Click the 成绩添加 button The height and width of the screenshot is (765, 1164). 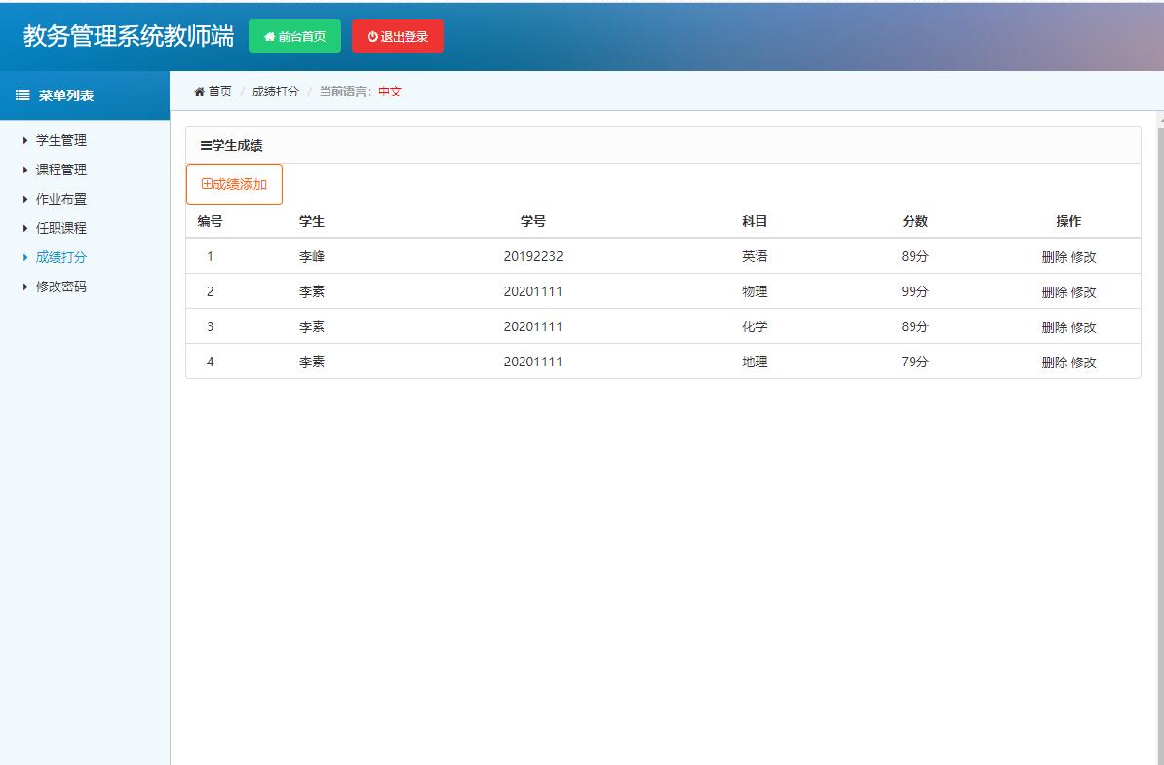pyautogui.click(x=234, y=183)
